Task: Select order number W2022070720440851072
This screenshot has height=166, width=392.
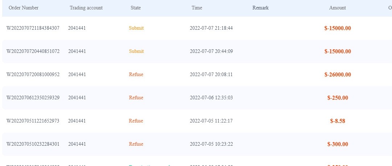Action: tap(33, 51)
